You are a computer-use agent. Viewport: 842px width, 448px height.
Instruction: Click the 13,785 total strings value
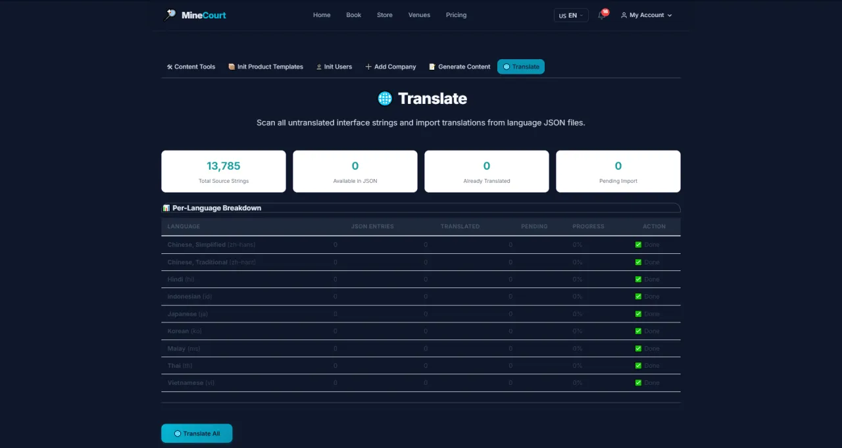tap(224, 166)
